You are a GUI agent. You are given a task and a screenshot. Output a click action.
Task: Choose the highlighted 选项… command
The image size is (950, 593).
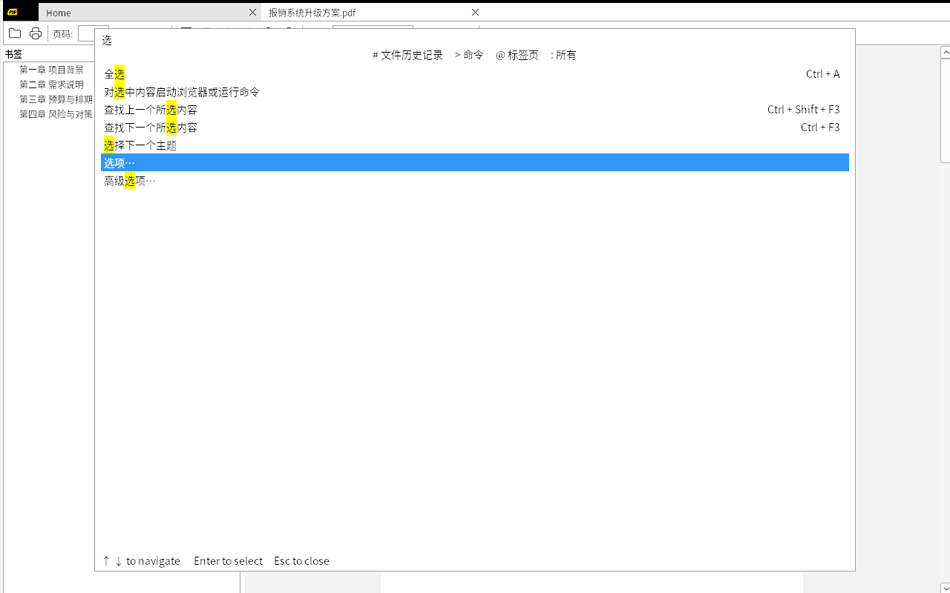click(475, 162)
